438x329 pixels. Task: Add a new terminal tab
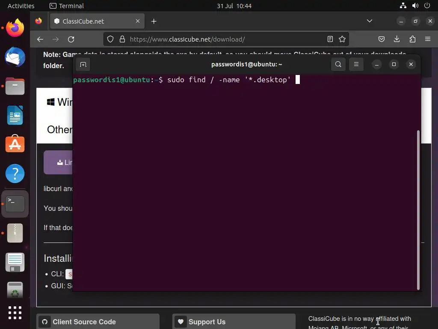coord(83,65)
